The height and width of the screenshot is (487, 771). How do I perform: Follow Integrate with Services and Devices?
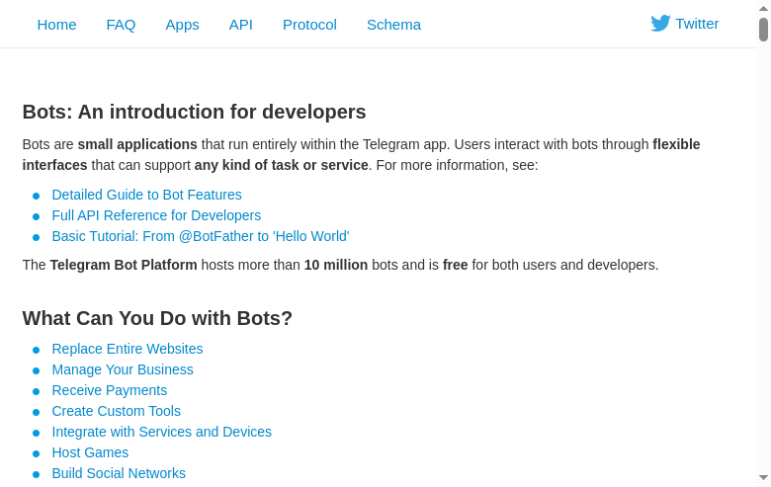[162, 432]
